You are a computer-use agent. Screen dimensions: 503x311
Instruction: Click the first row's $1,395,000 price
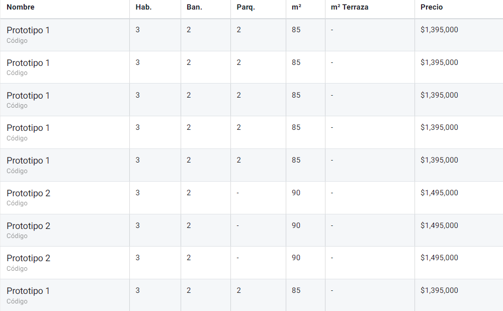[x=439, y=30]
